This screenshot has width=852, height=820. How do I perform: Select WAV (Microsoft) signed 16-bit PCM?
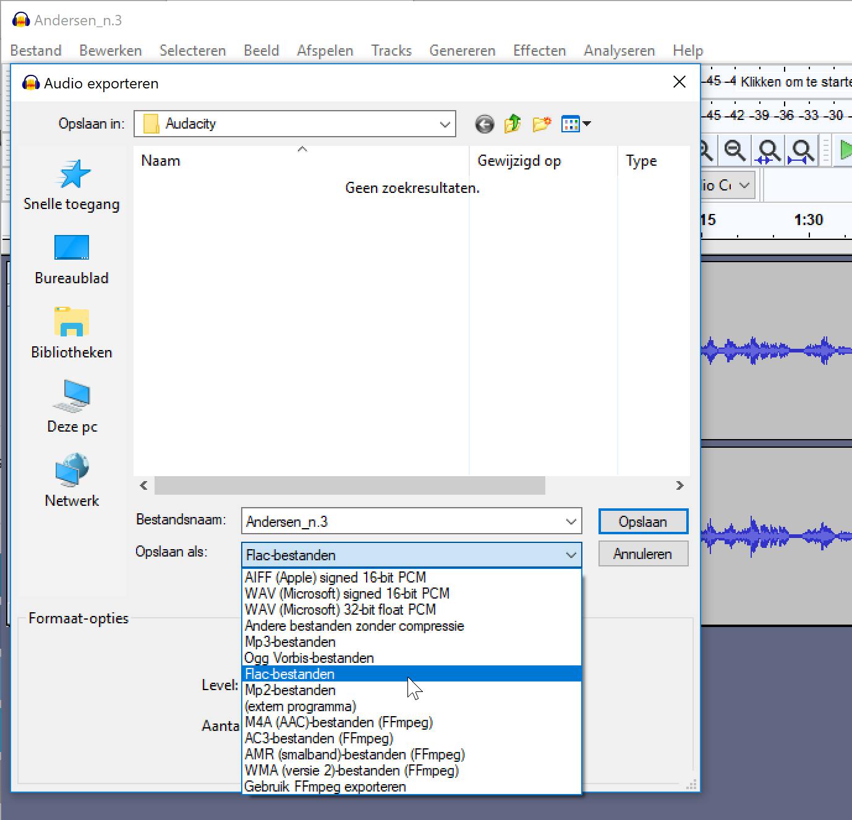[x=347, y=594]
